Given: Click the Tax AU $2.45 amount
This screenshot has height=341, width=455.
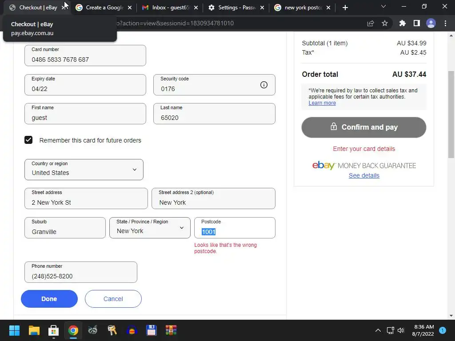Looking at the screenshot, I should click(413, 52).
